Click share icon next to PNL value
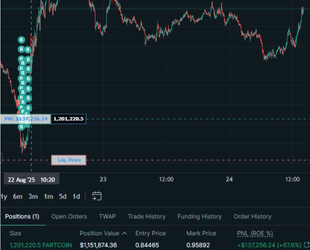 click(307, 245)
